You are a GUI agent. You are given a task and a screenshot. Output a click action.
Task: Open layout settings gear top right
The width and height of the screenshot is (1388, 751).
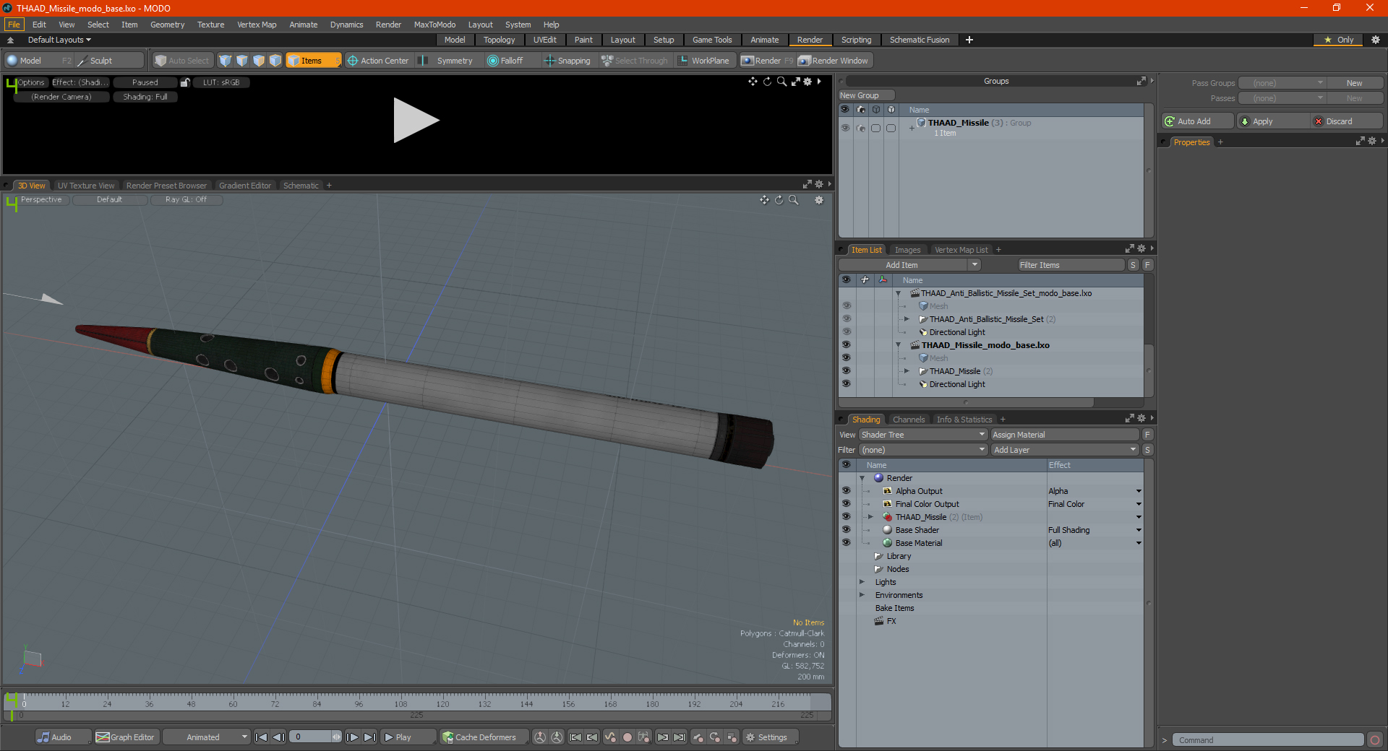pyautogui.click(x=1376, y=40)
